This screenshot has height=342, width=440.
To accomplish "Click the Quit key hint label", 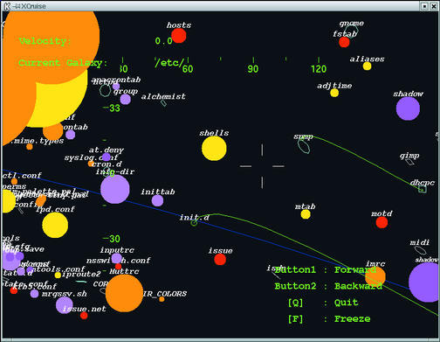I will click(x=323, y=303).
